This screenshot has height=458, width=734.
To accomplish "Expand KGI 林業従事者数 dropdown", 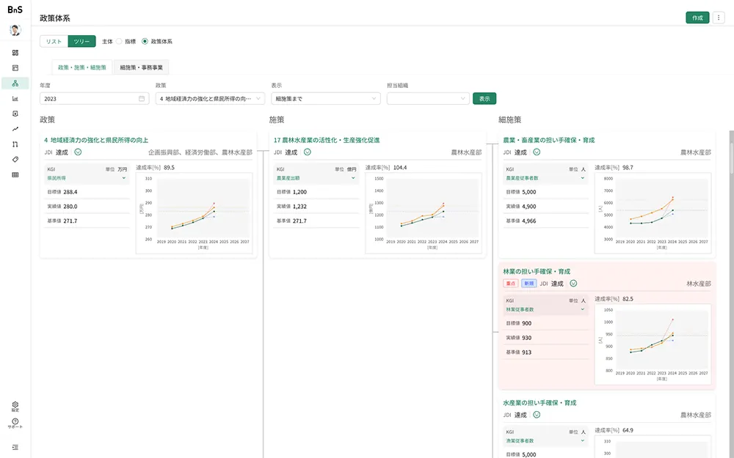I will pos(583,309).
